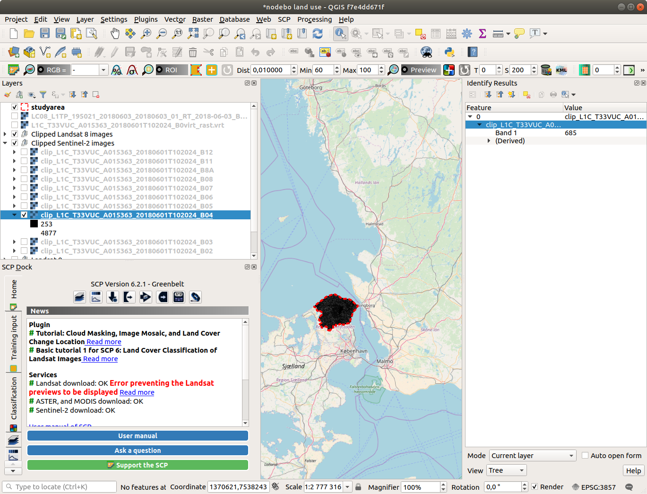The image size is (647, 494).
Task: Enable the Auto open form checkbox
Action: pyautogui.click(x=585, y=456)
